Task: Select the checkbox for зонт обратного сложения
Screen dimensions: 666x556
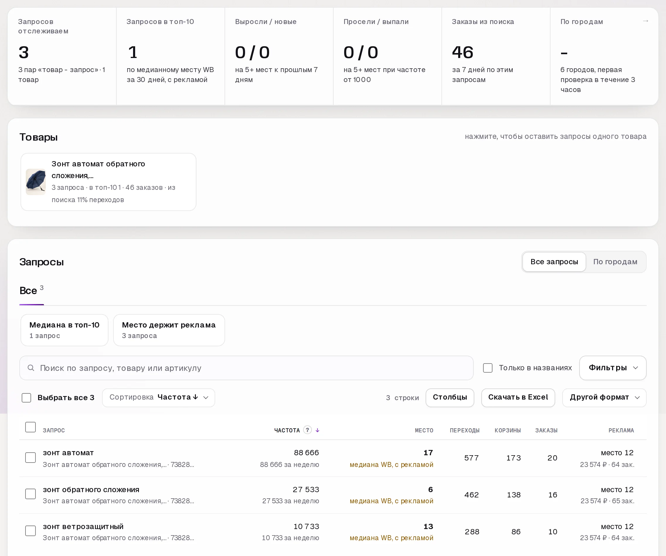Action: pyautogui.click(x=30, y=494)
